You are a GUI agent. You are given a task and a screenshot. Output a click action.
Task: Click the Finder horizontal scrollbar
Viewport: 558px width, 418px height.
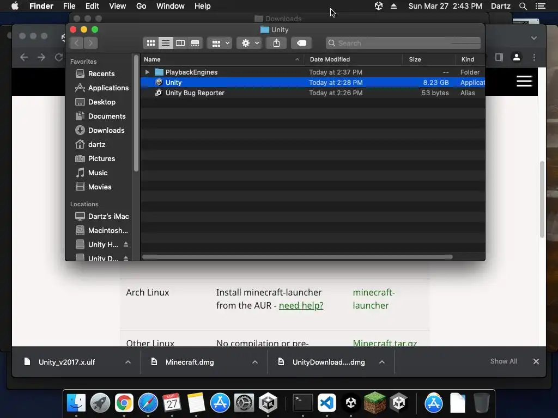(297, 257)
